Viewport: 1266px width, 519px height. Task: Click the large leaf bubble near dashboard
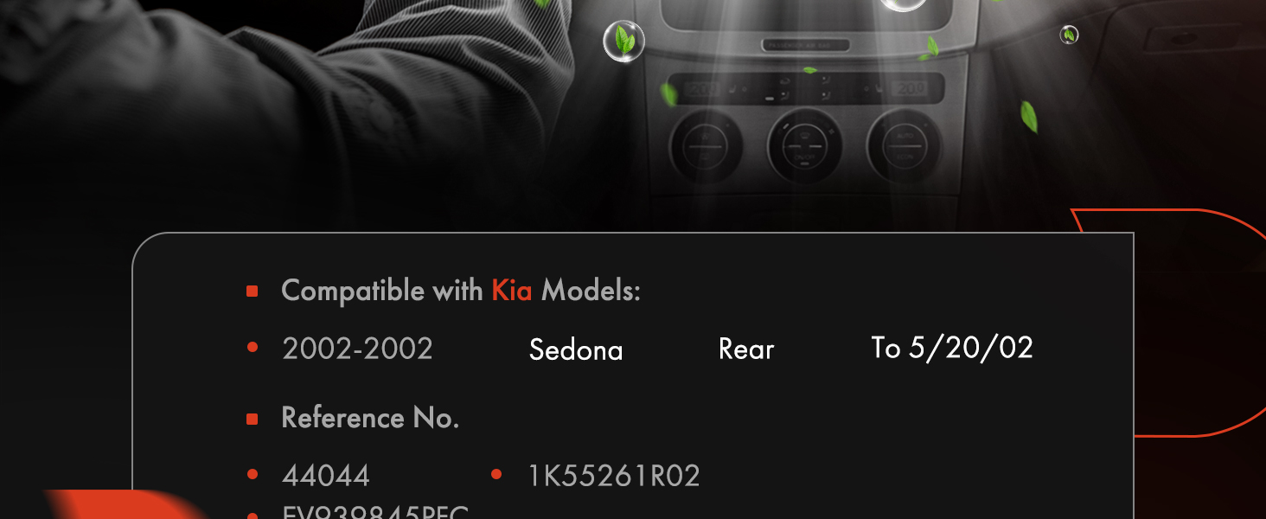point(623,41)
